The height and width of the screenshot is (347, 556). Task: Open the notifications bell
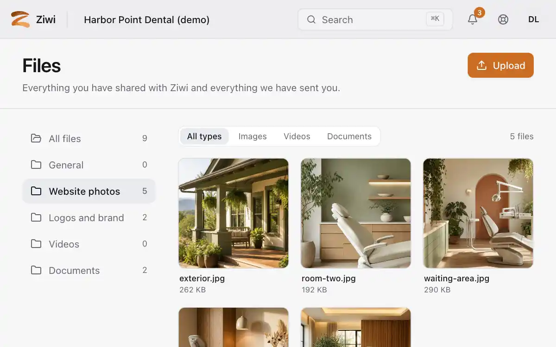pos(473,19)
